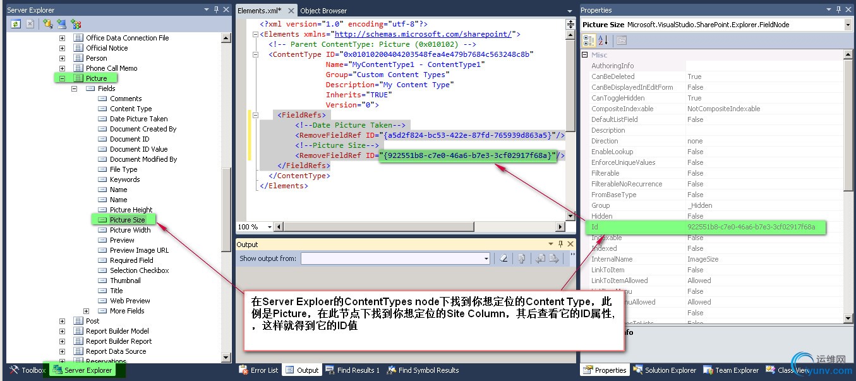Viewport: 856px width, 381px height.
Task: Switch to the Solution Explorer tab
Action: click(665, 370)
